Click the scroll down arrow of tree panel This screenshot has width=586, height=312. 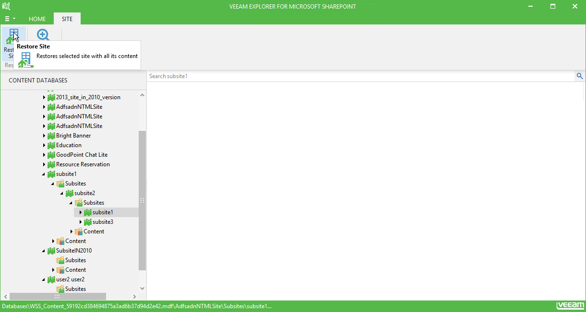click(x=142, y=289)
